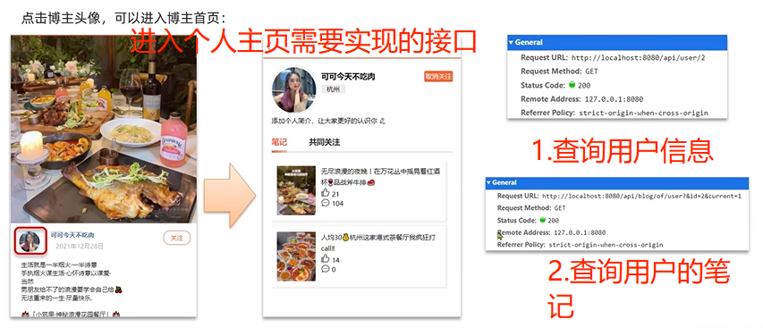
Task: Open the thumbnail of the 人均30 note
Action: click(296, 257)
